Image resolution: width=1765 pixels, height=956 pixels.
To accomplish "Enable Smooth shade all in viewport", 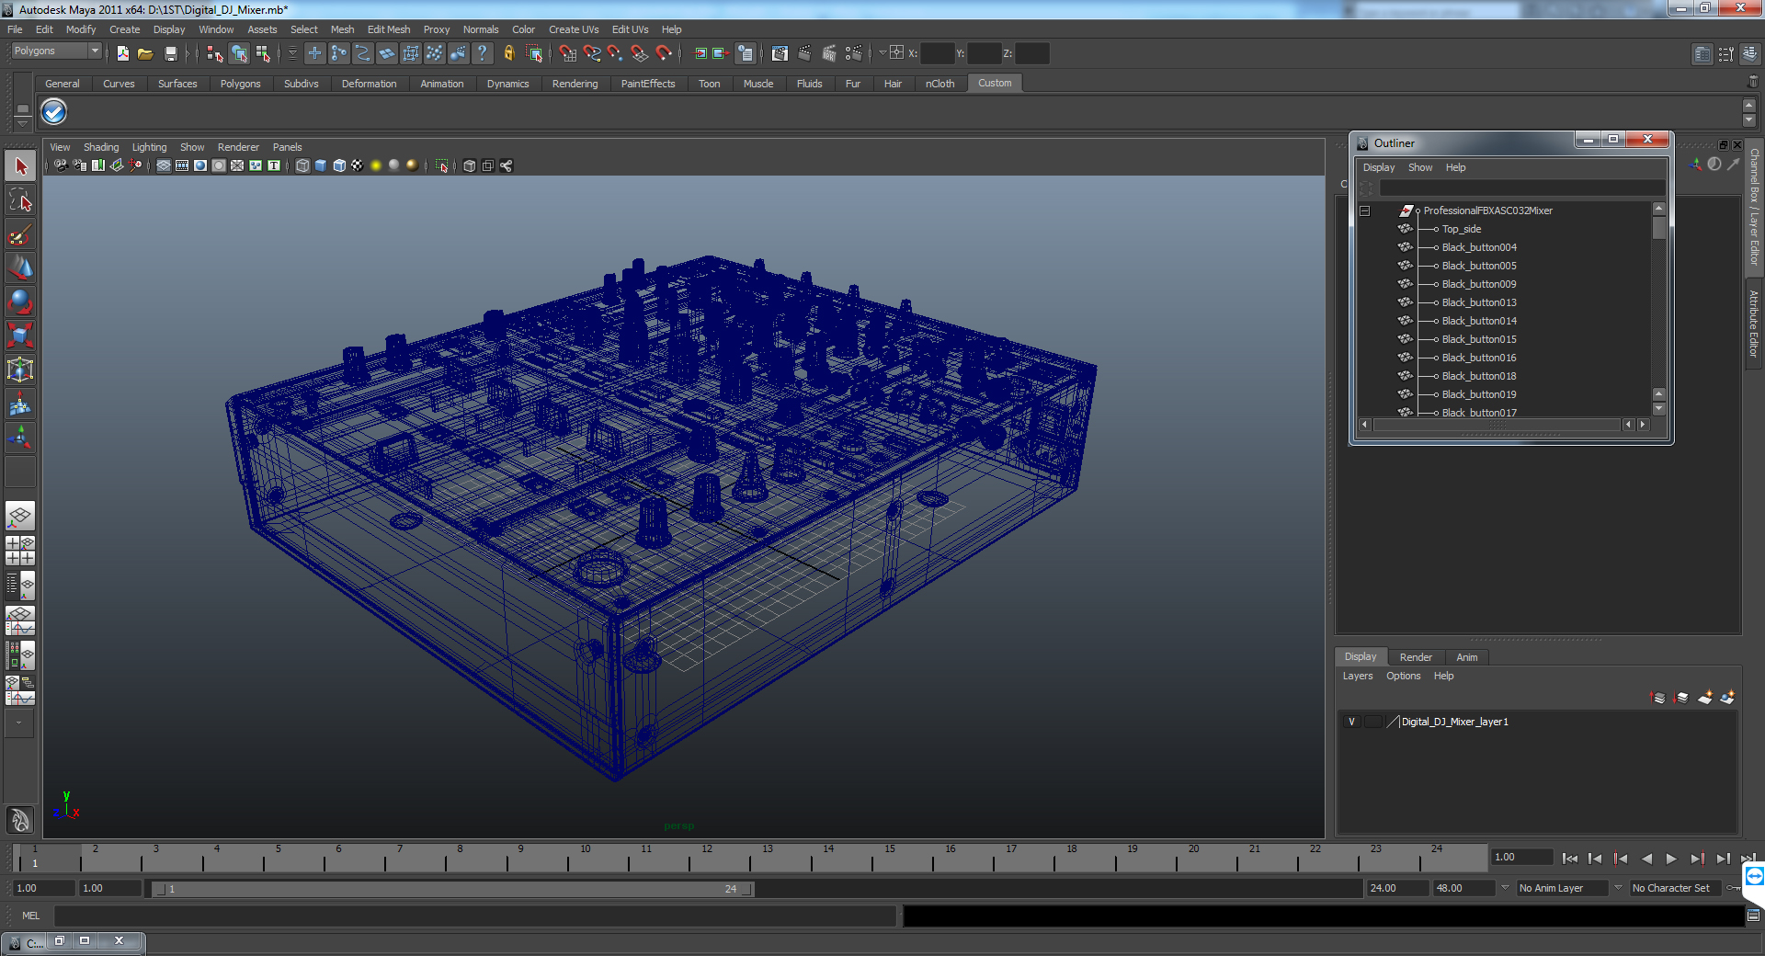I will tap(321, 165).
